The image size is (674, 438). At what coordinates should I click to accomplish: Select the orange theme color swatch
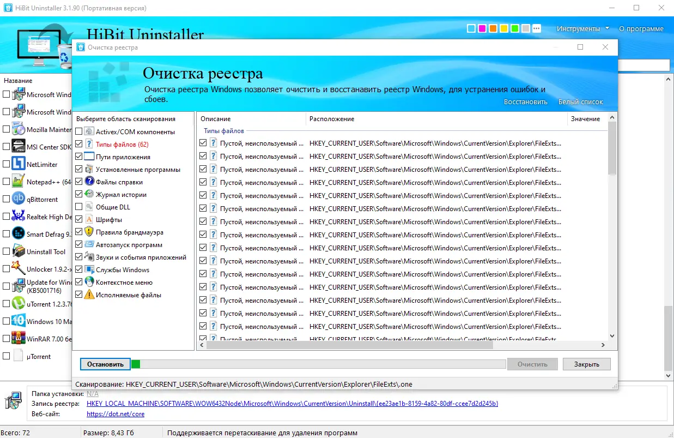tap(493, 28)
